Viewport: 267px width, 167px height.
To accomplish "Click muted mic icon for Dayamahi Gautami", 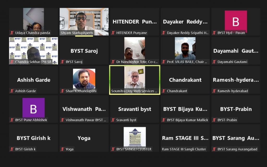I will tap(214, 62).
